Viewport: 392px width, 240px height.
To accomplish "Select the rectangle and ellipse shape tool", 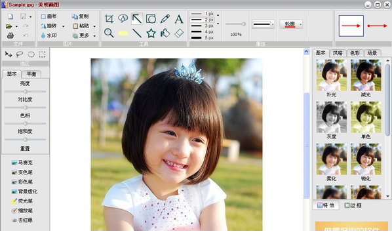I will pyautogui.click(x=151, y=19).
